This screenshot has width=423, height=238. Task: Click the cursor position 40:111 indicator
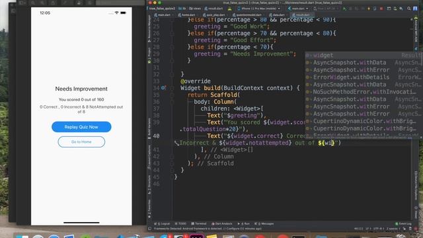358,229
